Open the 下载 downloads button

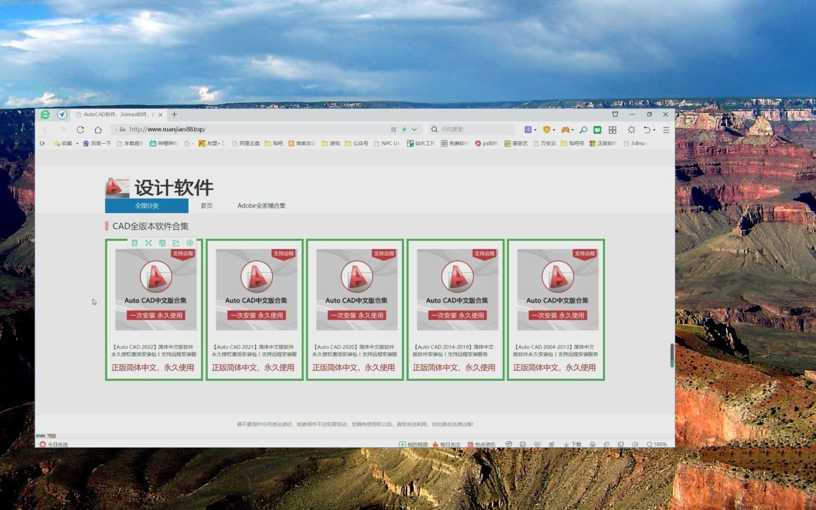tap(572, 444)
